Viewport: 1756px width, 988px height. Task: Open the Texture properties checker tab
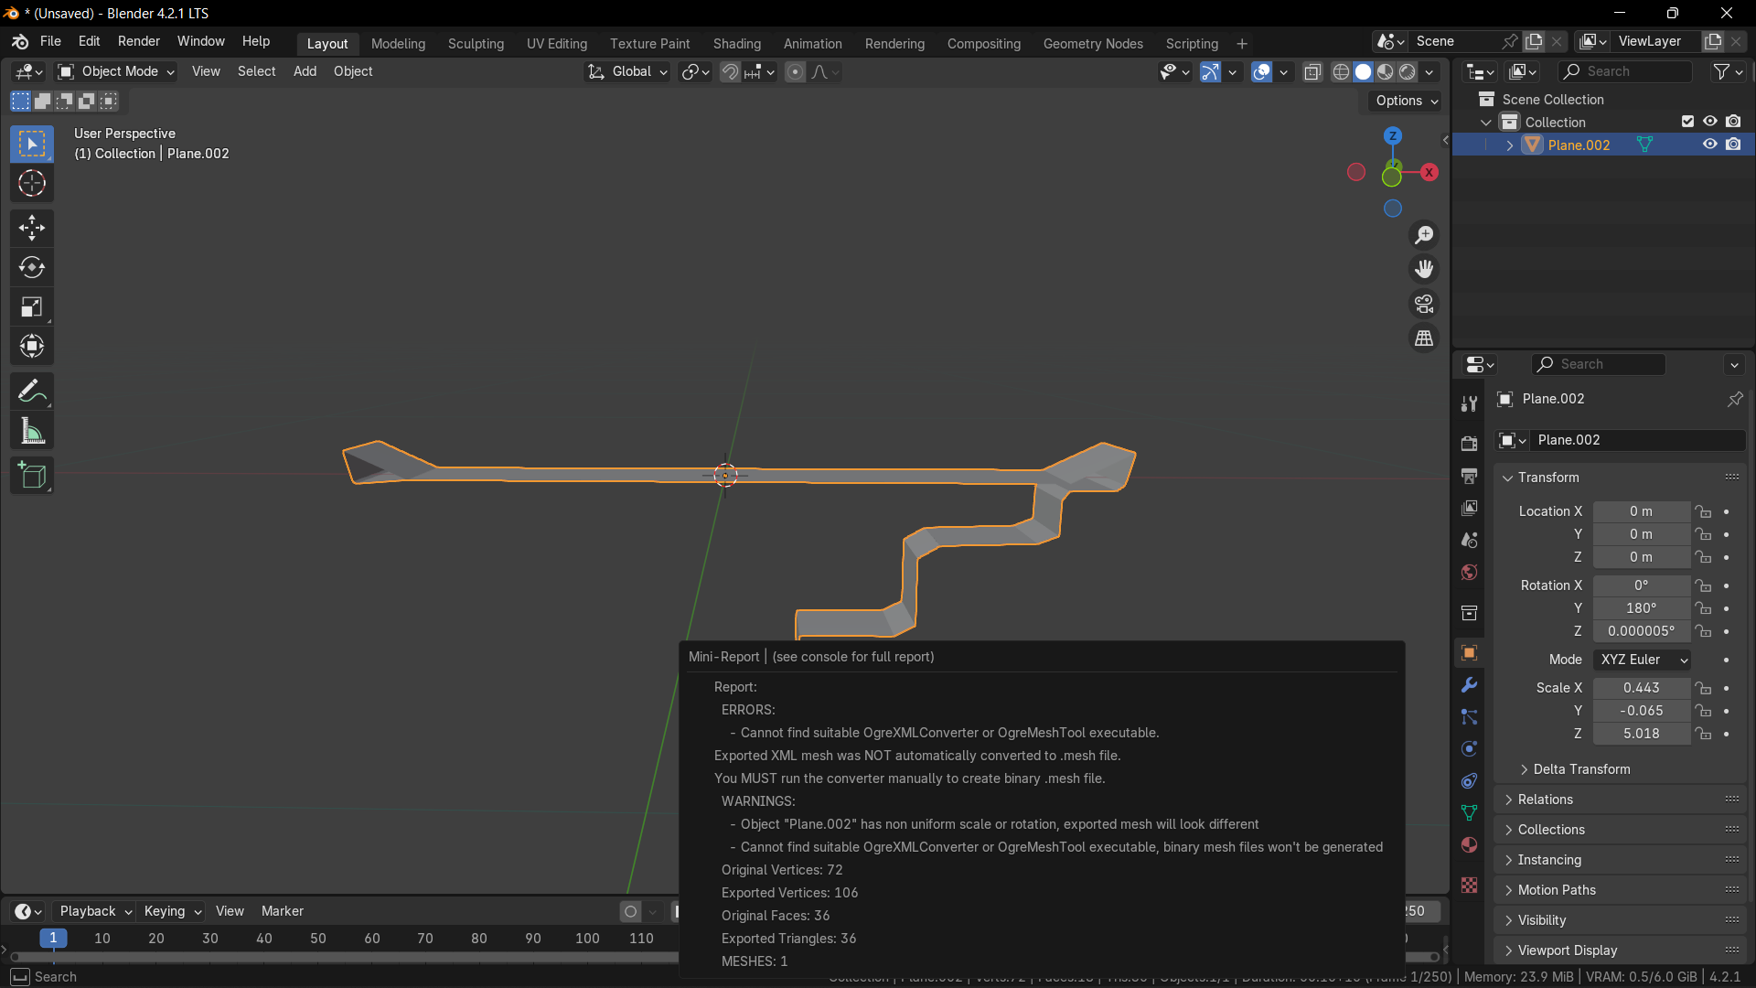pyautogui.click(x=1469, y=885)
